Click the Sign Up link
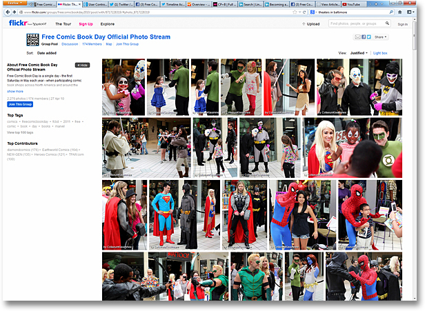 coord(86,24)
